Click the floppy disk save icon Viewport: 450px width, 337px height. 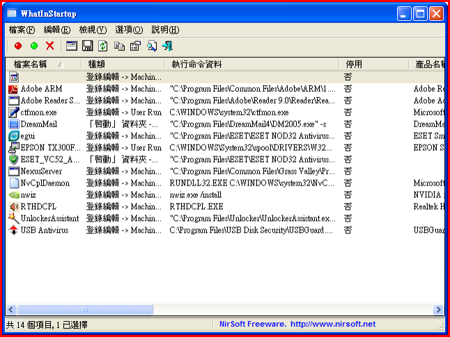click(x=88, y=46)
